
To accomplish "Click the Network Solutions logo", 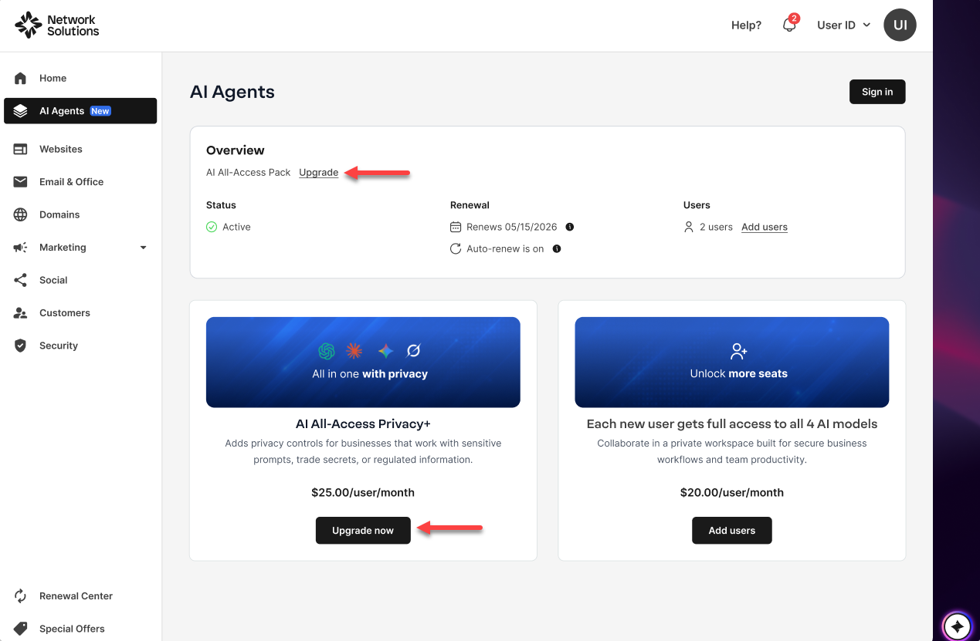I will [57, 25].
